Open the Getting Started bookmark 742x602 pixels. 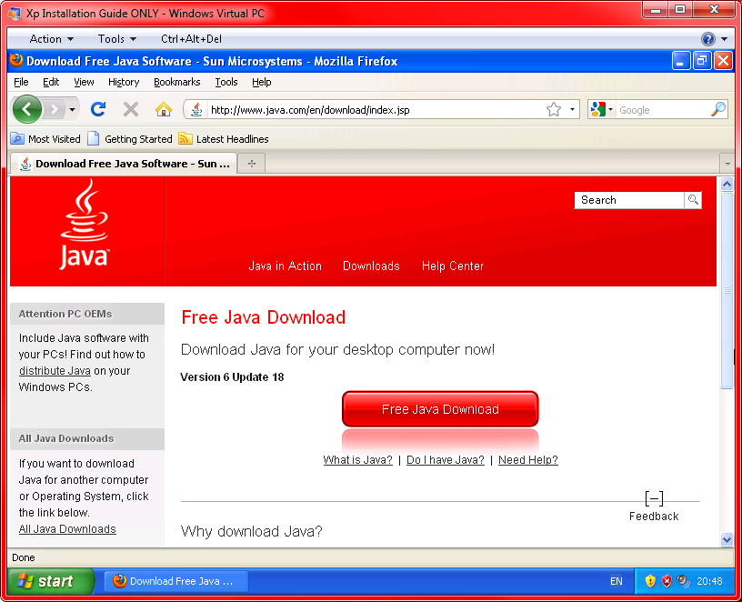click(x=131, y=138)
